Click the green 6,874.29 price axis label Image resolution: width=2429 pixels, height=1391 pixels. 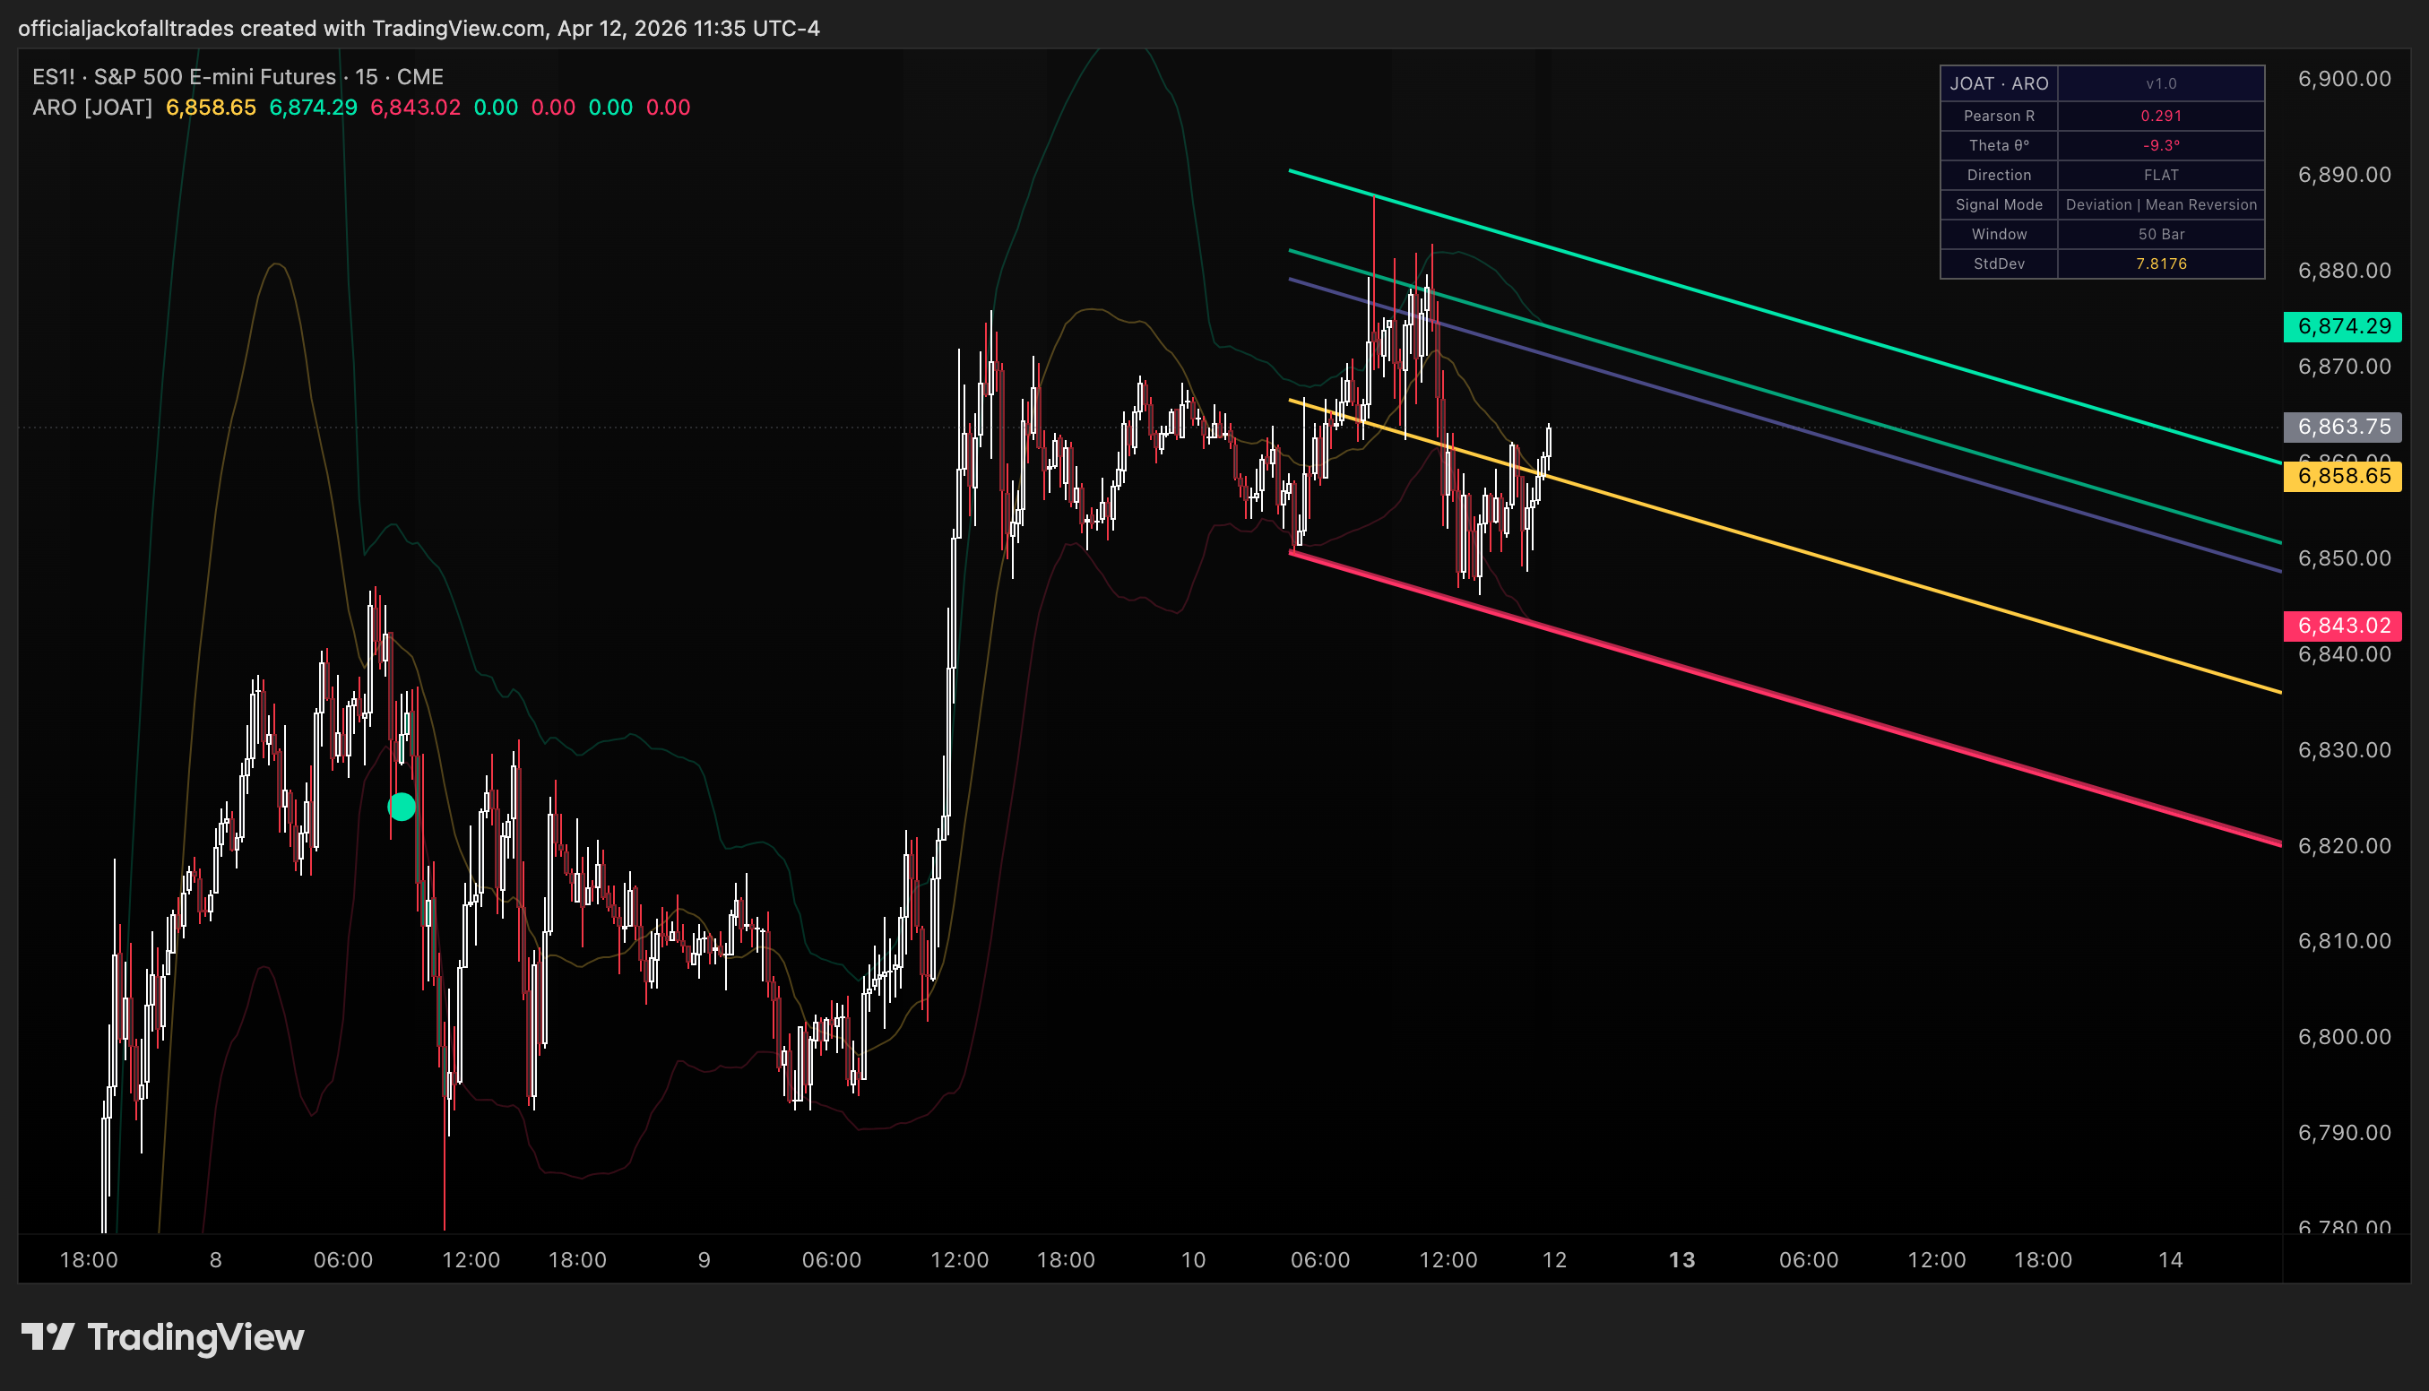(2343, 327)
